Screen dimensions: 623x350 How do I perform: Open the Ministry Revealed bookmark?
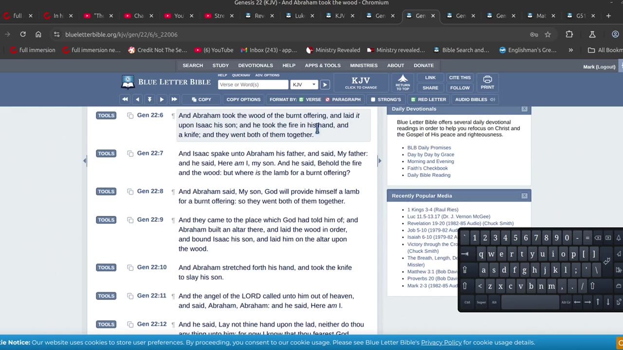pos(333,50)
